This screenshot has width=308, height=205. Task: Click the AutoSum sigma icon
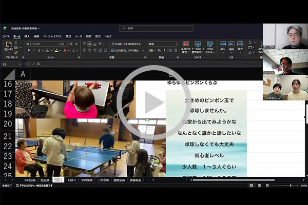(x=252, y=43)
